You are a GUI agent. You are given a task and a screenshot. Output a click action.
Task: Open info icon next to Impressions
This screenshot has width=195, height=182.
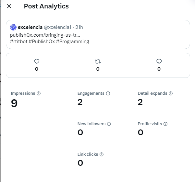(39, 93)
